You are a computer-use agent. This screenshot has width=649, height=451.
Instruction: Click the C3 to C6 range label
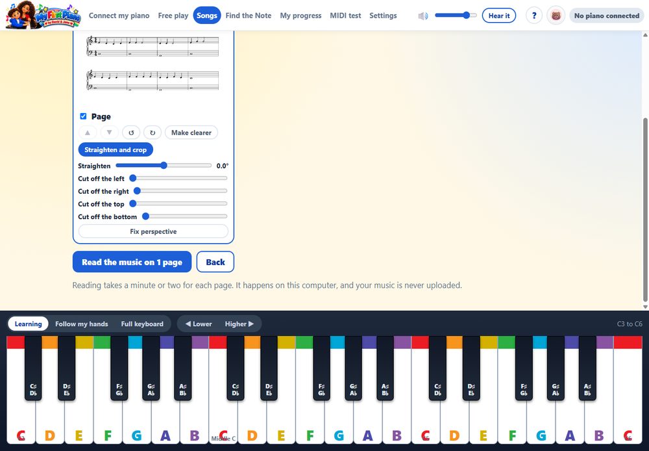point(630,324)
